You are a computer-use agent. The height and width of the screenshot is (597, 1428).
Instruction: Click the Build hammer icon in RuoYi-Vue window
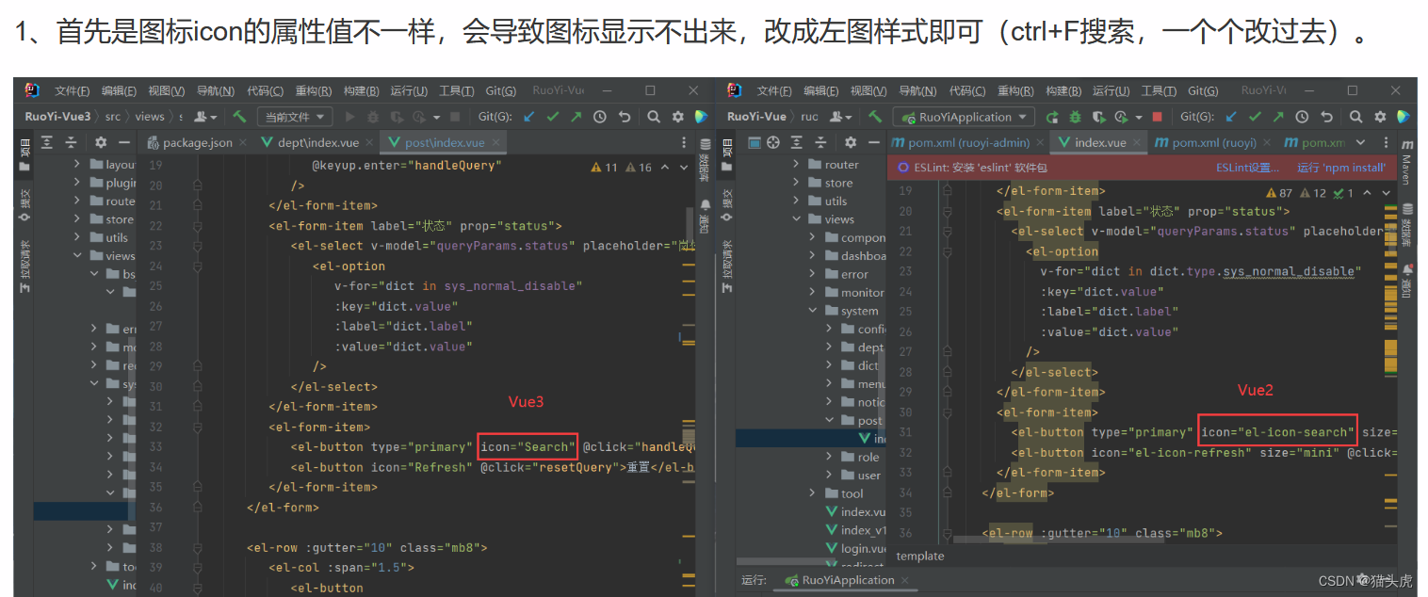875,117
